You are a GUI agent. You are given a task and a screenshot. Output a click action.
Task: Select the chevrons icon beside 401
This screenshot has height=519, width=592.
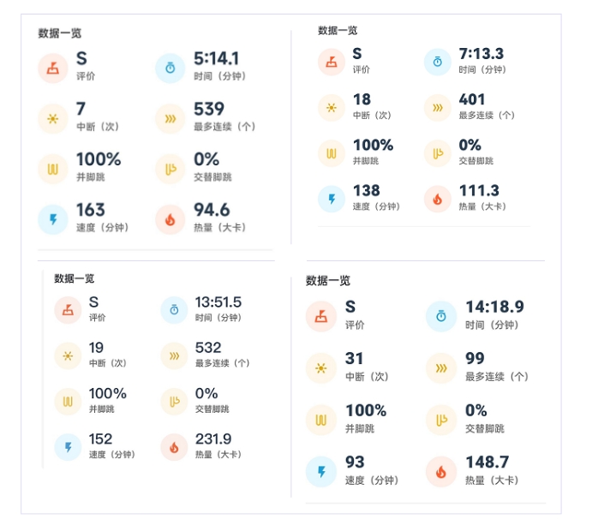438,108
